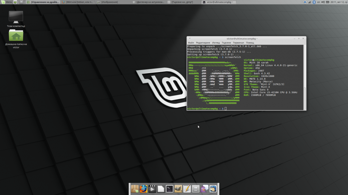Click the 'WM: Metacity (Marco)' line

tap(258, 81)
